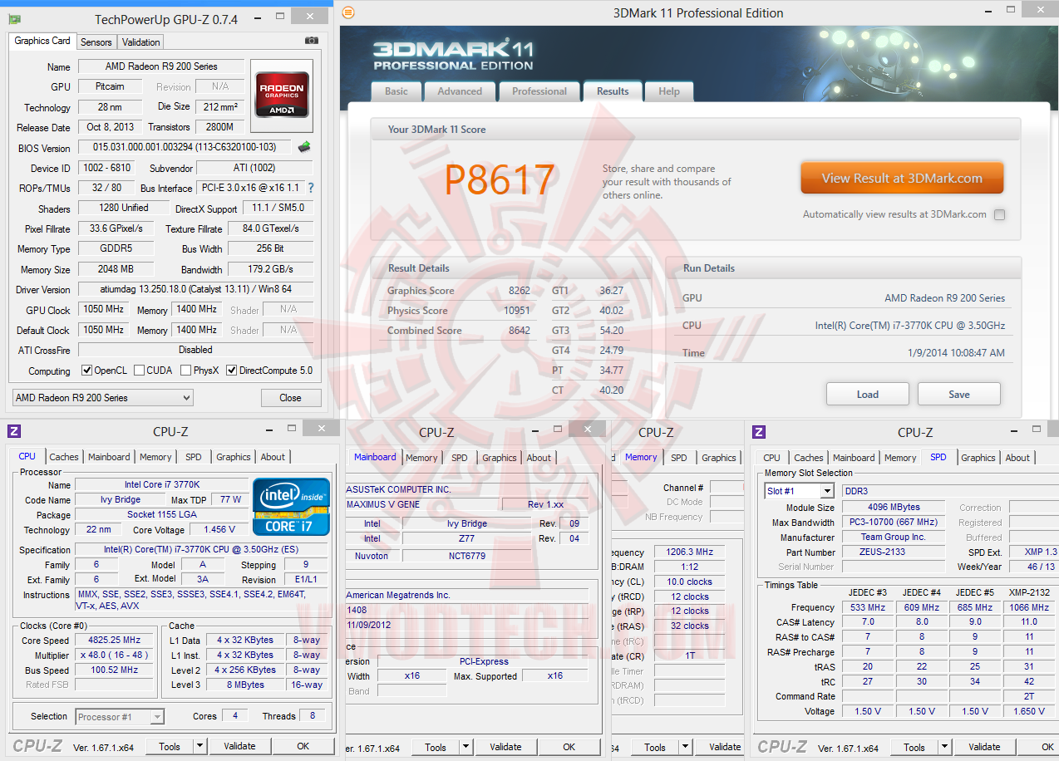Click the Driver Version field in GPU-Z
Viewport: 1059px width, 761px height.
click(195, 289)
